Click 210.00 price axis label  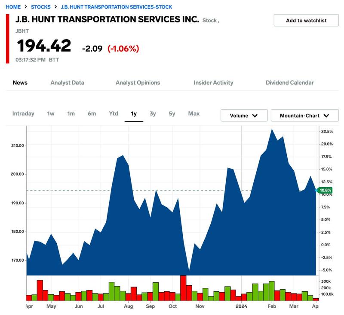point(18,145)
